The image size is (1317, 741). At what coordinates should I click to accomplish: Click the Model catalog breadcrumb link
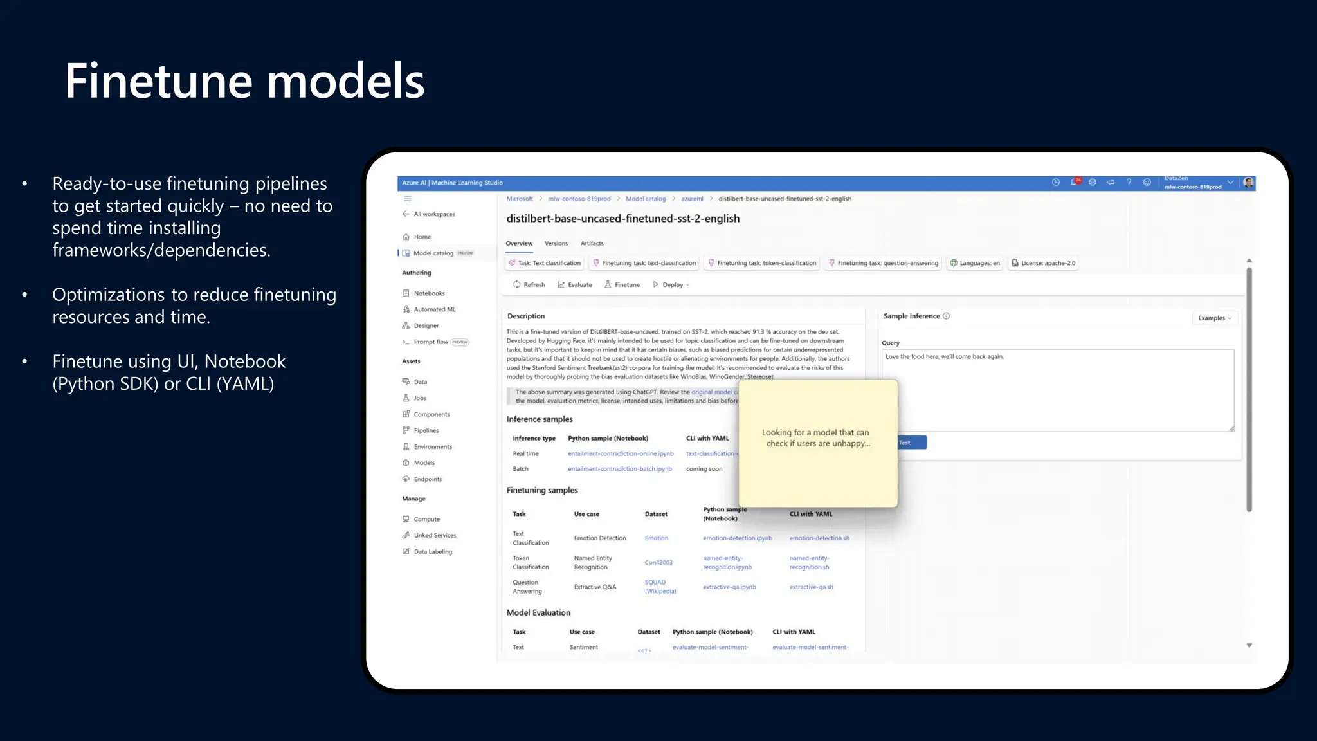[x=646, y=199]
